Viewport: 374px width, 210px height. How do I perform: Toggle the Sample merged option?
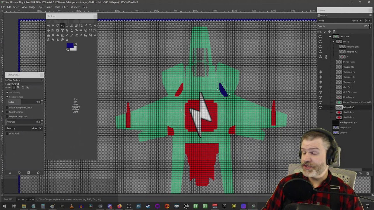point(7,112)
